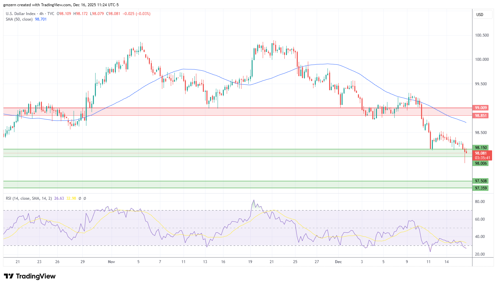This screenshot has width=497, height=286.
Task: Select the U.S. Dollar Index symbol title
Action: [21, 14]
